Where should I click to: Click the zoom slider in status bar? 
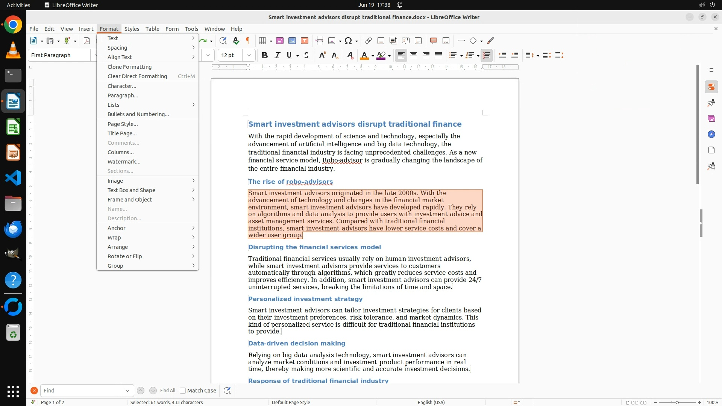[x=677, y=403]
